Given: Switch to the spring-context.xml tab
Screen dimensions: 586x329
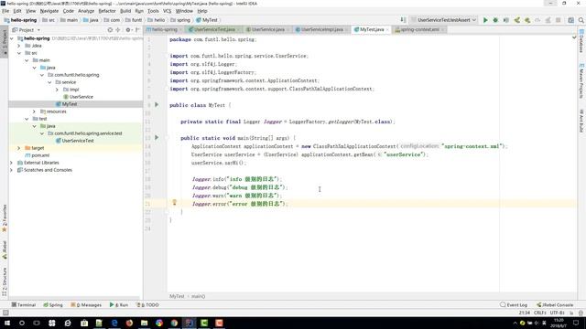Looking at the screenshot, I should 419,29.
